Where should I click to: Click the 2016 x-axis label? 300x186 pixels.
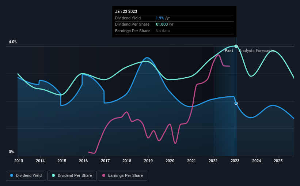click(x=83, y=161)
